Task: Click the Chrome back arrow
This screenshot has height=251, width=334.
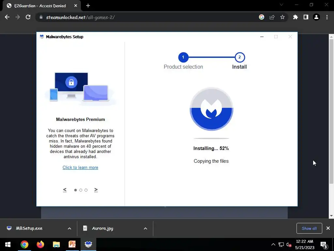Action: [7, 17]
